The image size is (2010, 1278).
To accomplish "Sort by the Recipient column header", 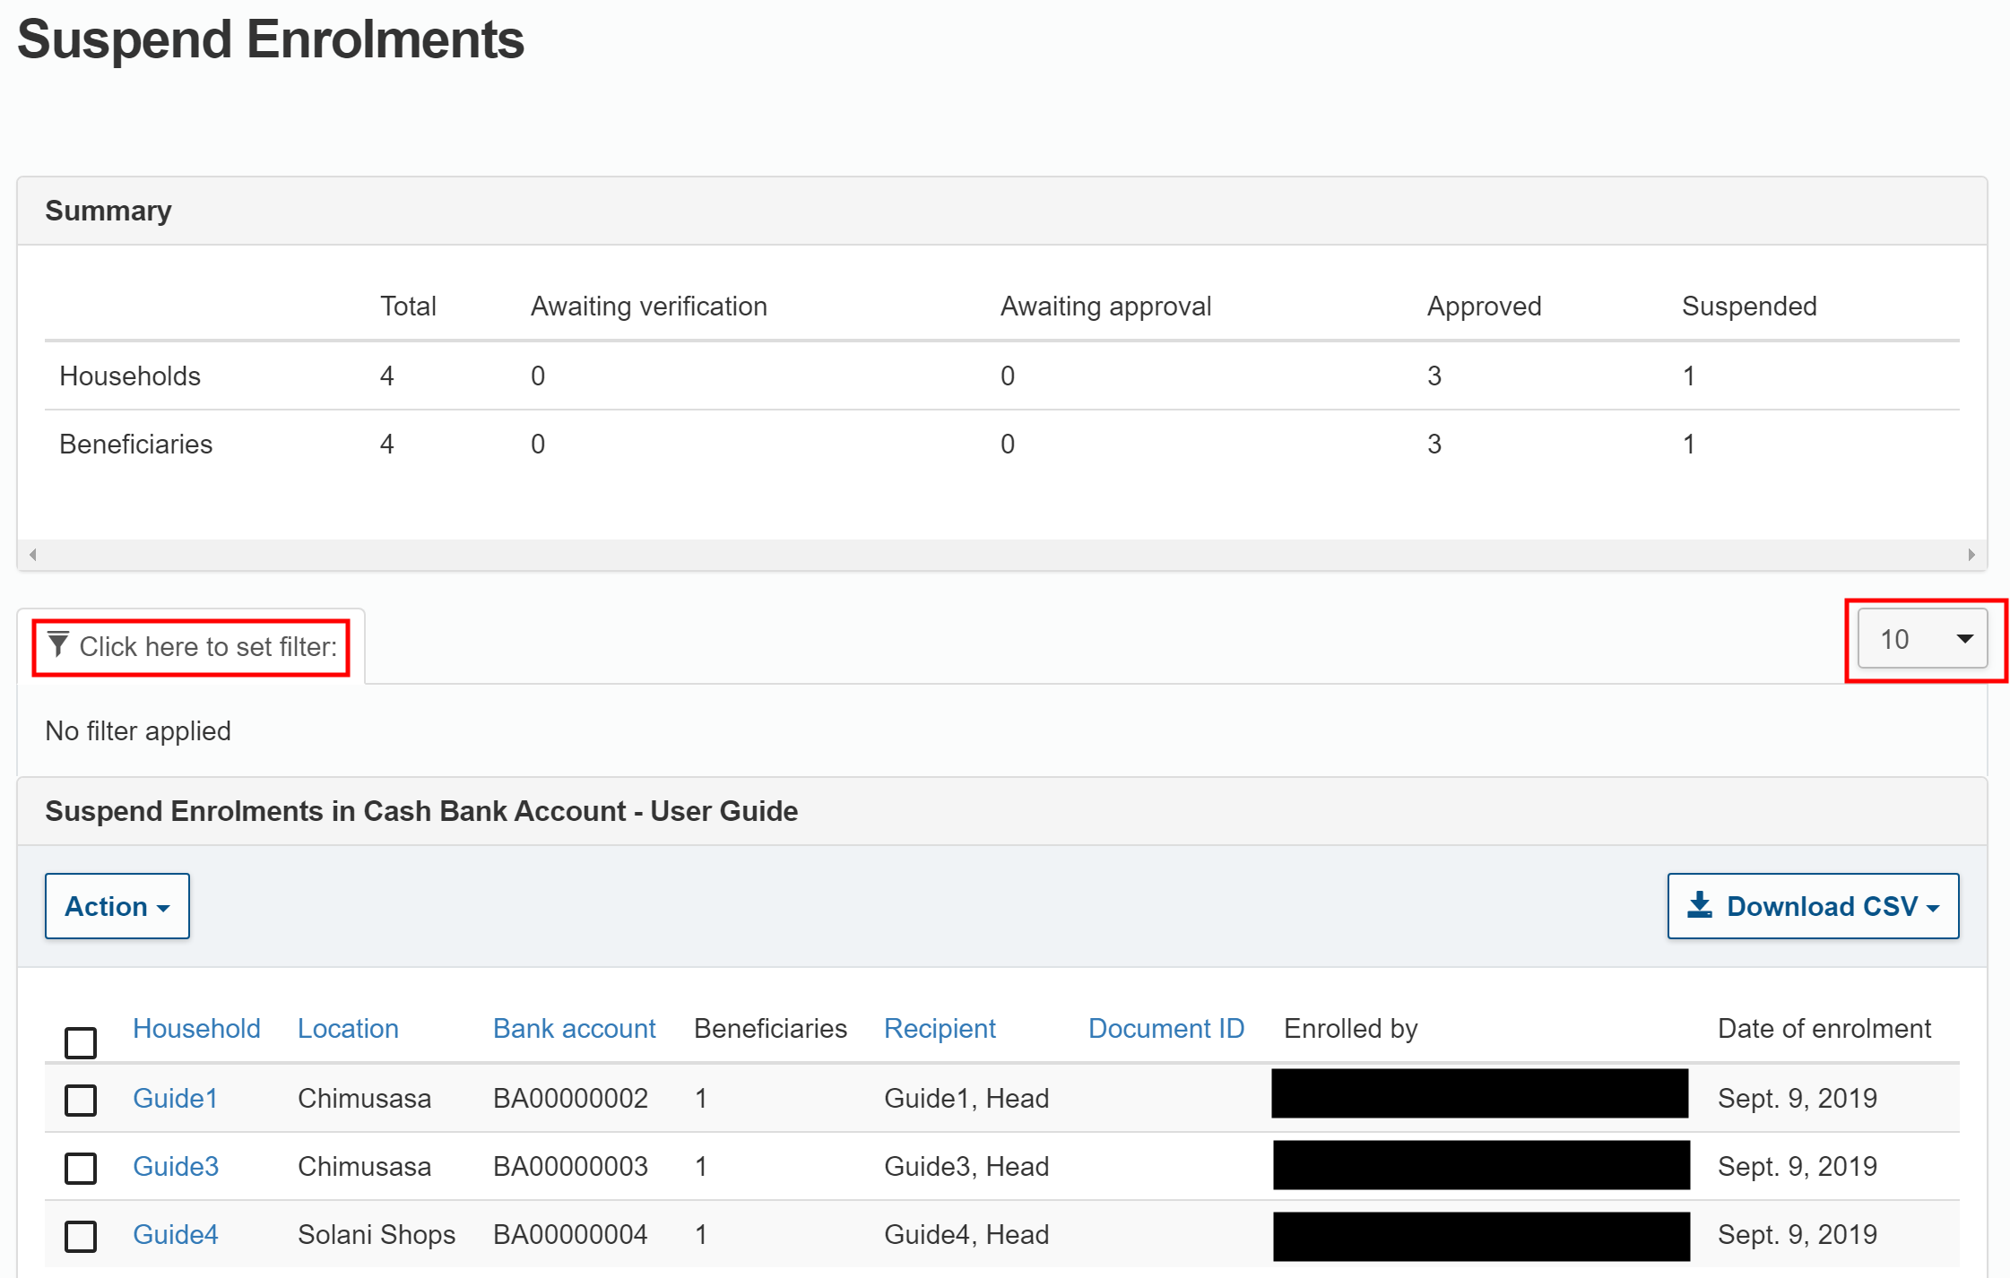I will pos(939,1028).
